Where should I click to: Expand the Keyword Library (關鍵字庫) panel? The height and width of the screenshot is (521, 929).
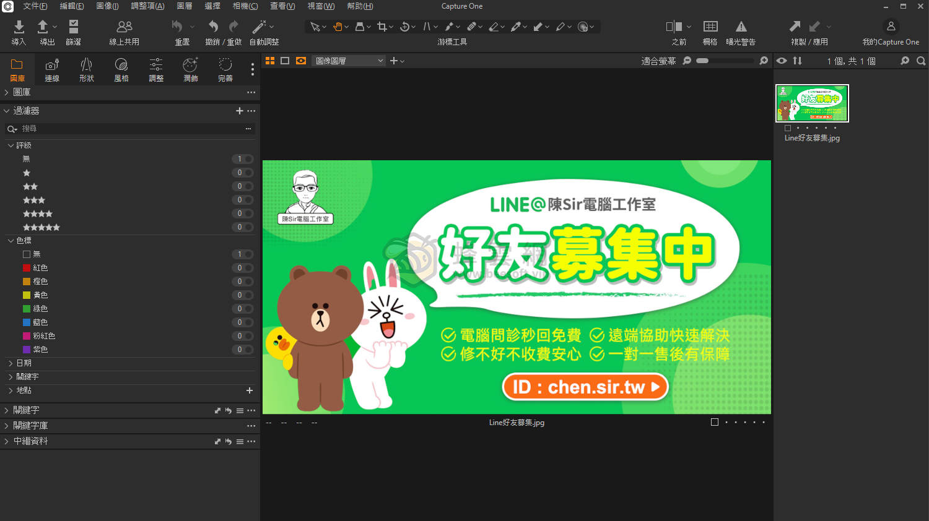click(x=7, y=426)
